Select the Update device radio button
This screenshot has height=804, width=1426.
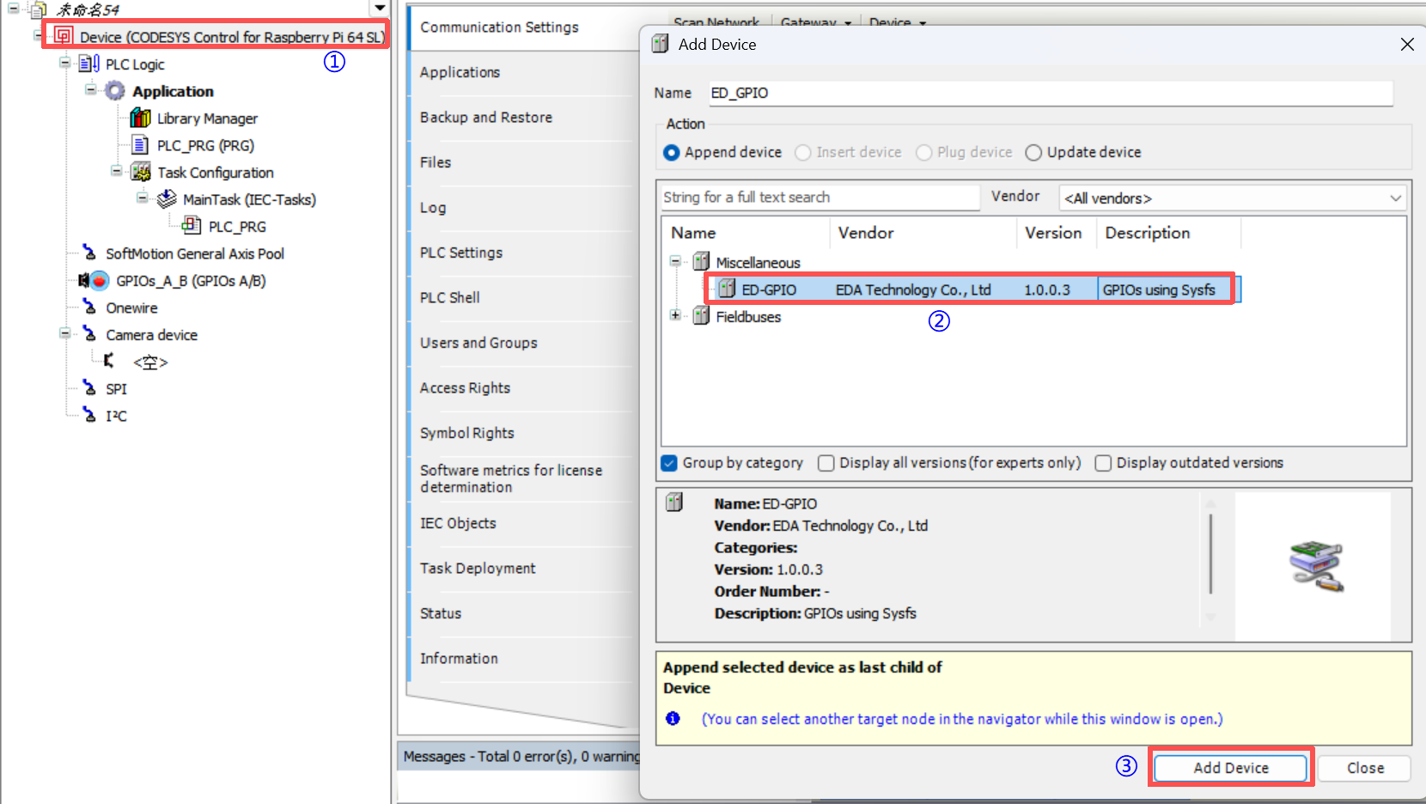[1033, 153]
